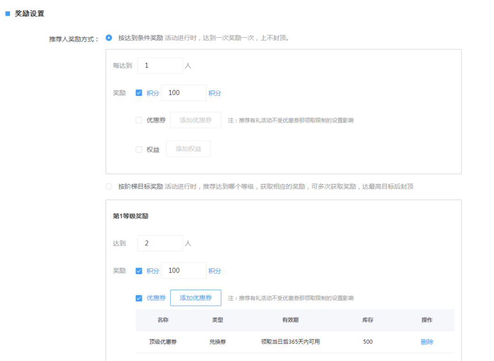Disable the 积分 checkbox in the top reward section

pyautogui.click(x=139, y=93)
